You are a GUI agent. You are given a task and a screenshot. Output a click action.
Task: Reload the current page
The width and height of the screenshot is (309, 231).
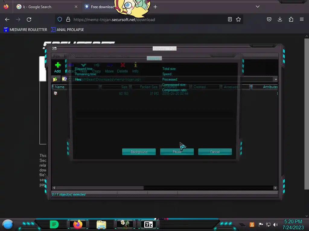click(29, 20)
